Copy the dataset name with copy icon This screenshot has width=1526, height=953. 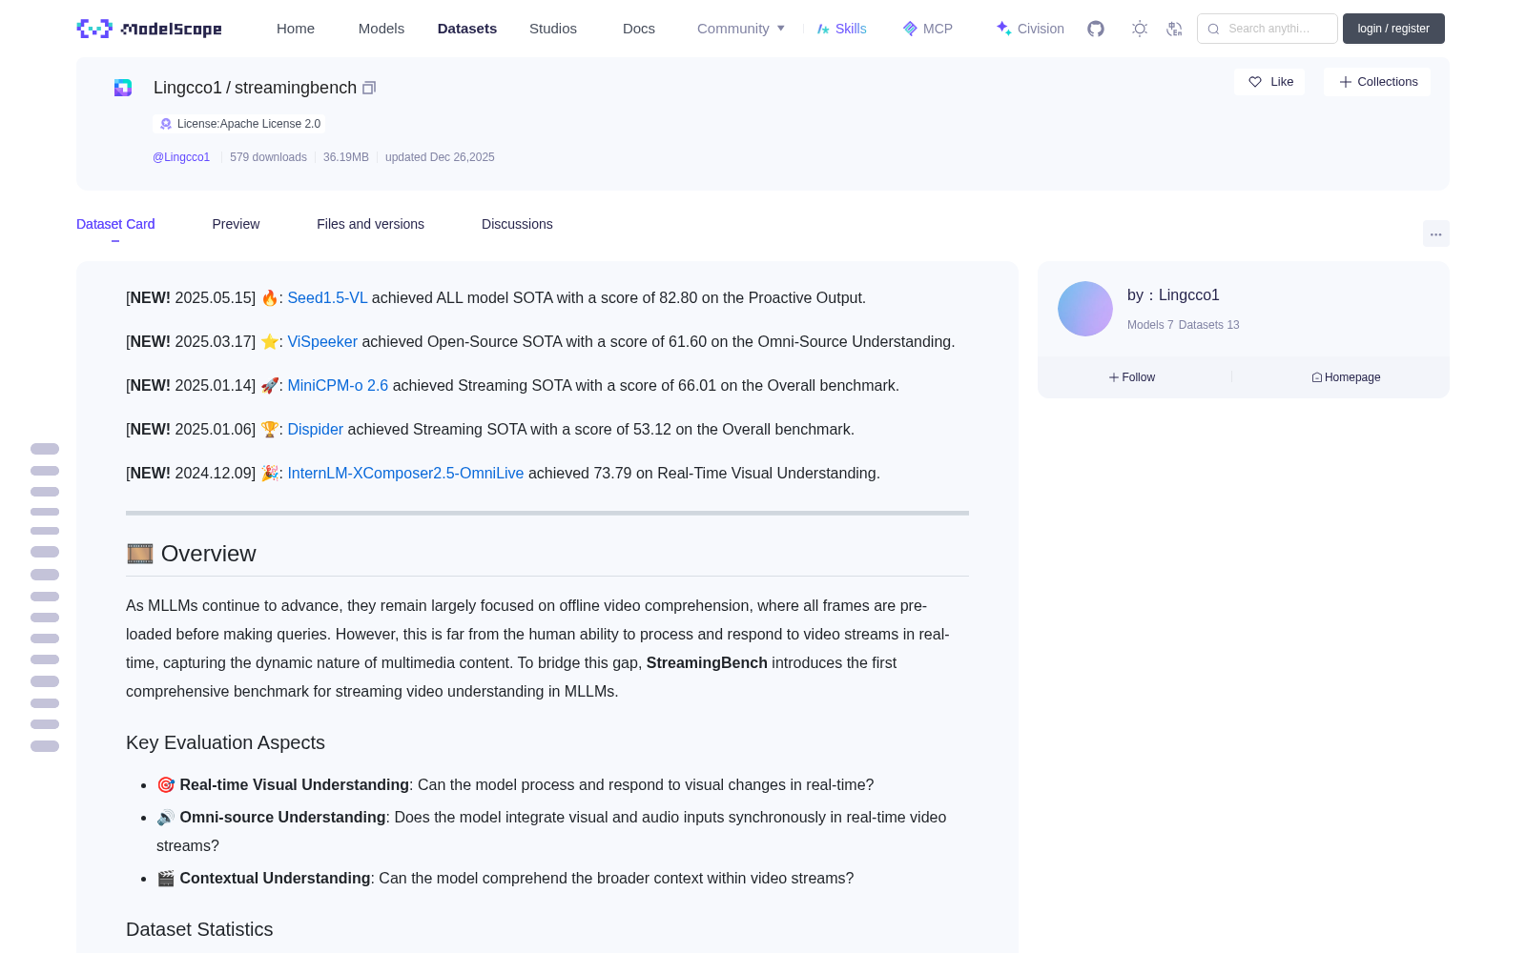click(x=369, y=88)
